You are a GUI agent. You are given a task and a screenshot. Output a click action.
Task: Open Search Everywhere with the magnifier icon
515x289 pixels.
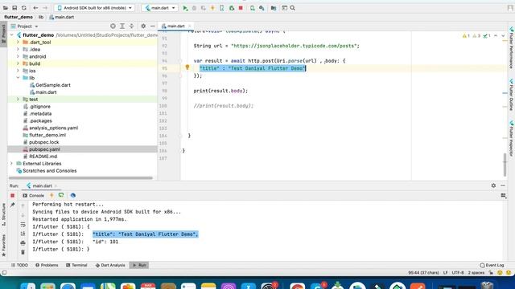293,8
